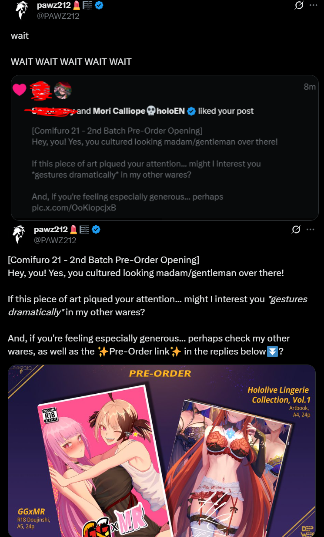This screenshot has height=537, width=324.
Task: Expand the lower post's three-dot more menu
Action: (310, 230)
